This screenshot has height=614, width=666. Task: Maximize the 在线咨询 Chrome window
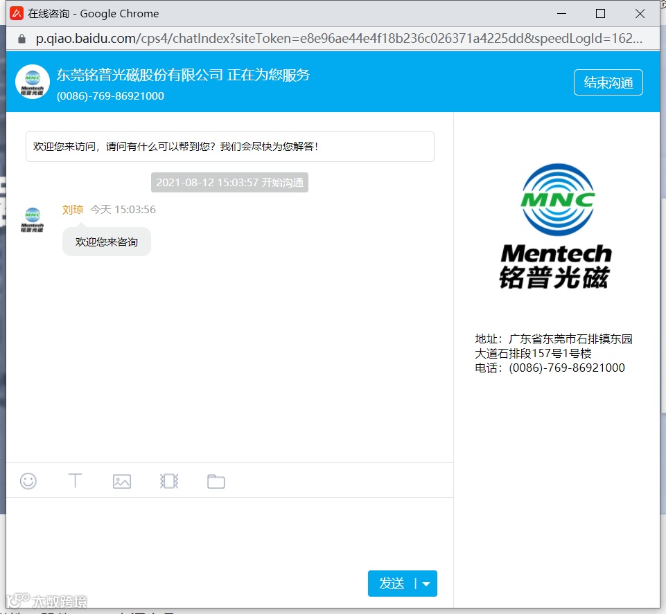[601, 14]
